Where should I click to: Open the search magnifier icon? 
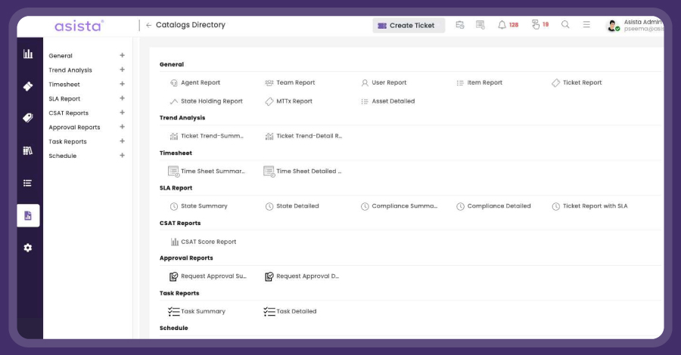point(565,25)
